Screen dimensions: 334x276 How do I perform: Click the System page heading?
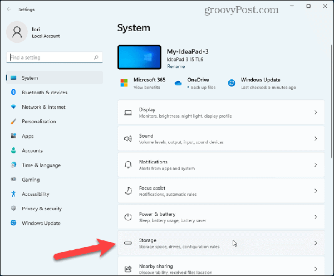click(134, 28)
